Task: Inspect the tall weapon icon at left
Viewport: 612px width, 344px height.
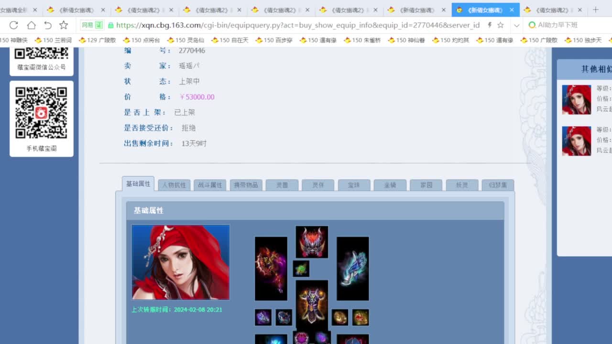Action: (x=271, y=269)
